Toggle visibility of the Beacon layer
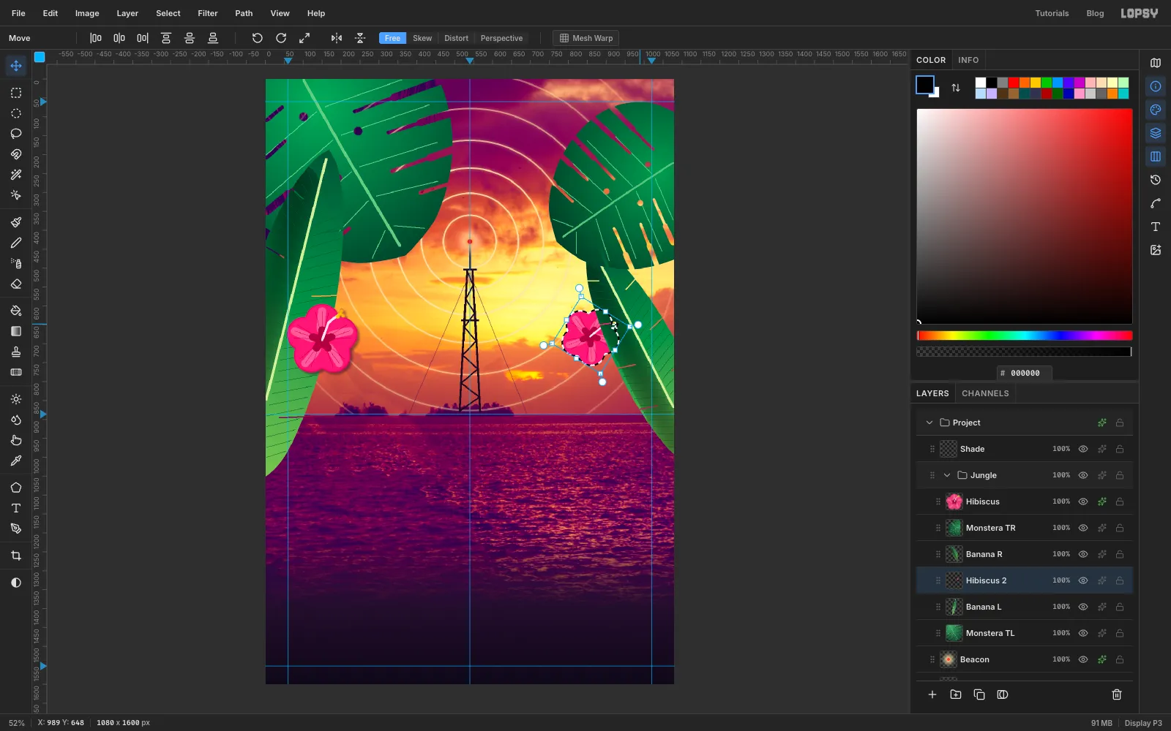1171x731 pixels. (1083, 659)
